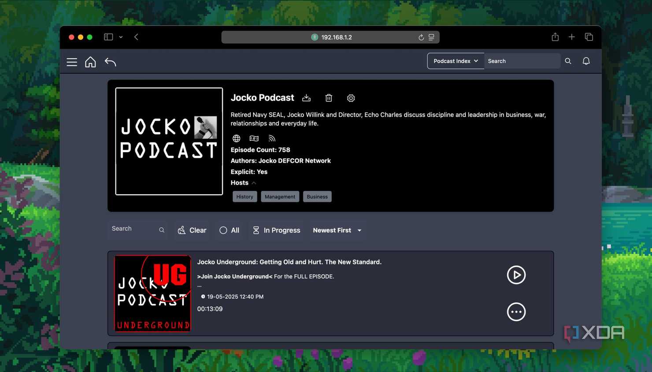The image size is (652, 372).
Task: Open the Newest First sort dropdown
Action: [x=337, y=230]
